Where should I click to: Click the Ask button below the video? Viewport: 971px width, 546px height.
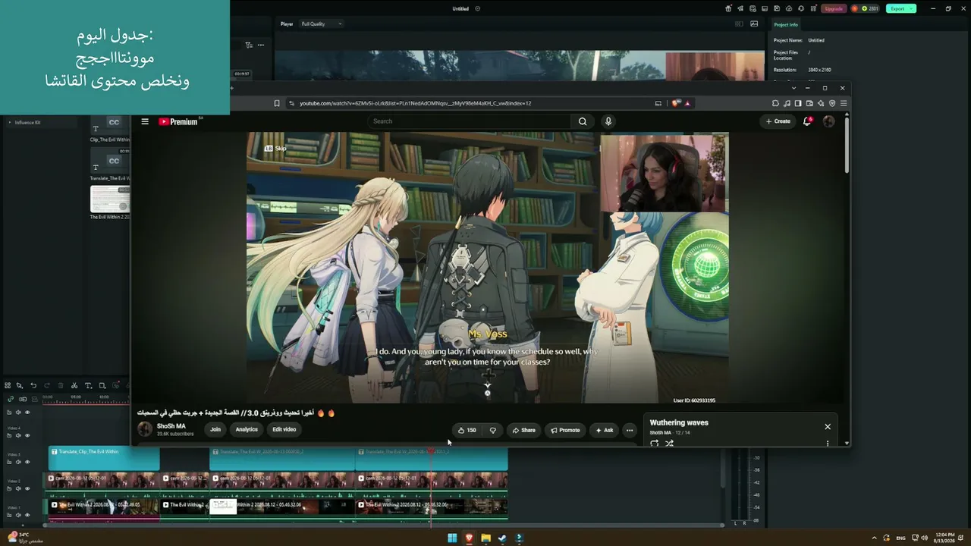[x=605, y=430]
